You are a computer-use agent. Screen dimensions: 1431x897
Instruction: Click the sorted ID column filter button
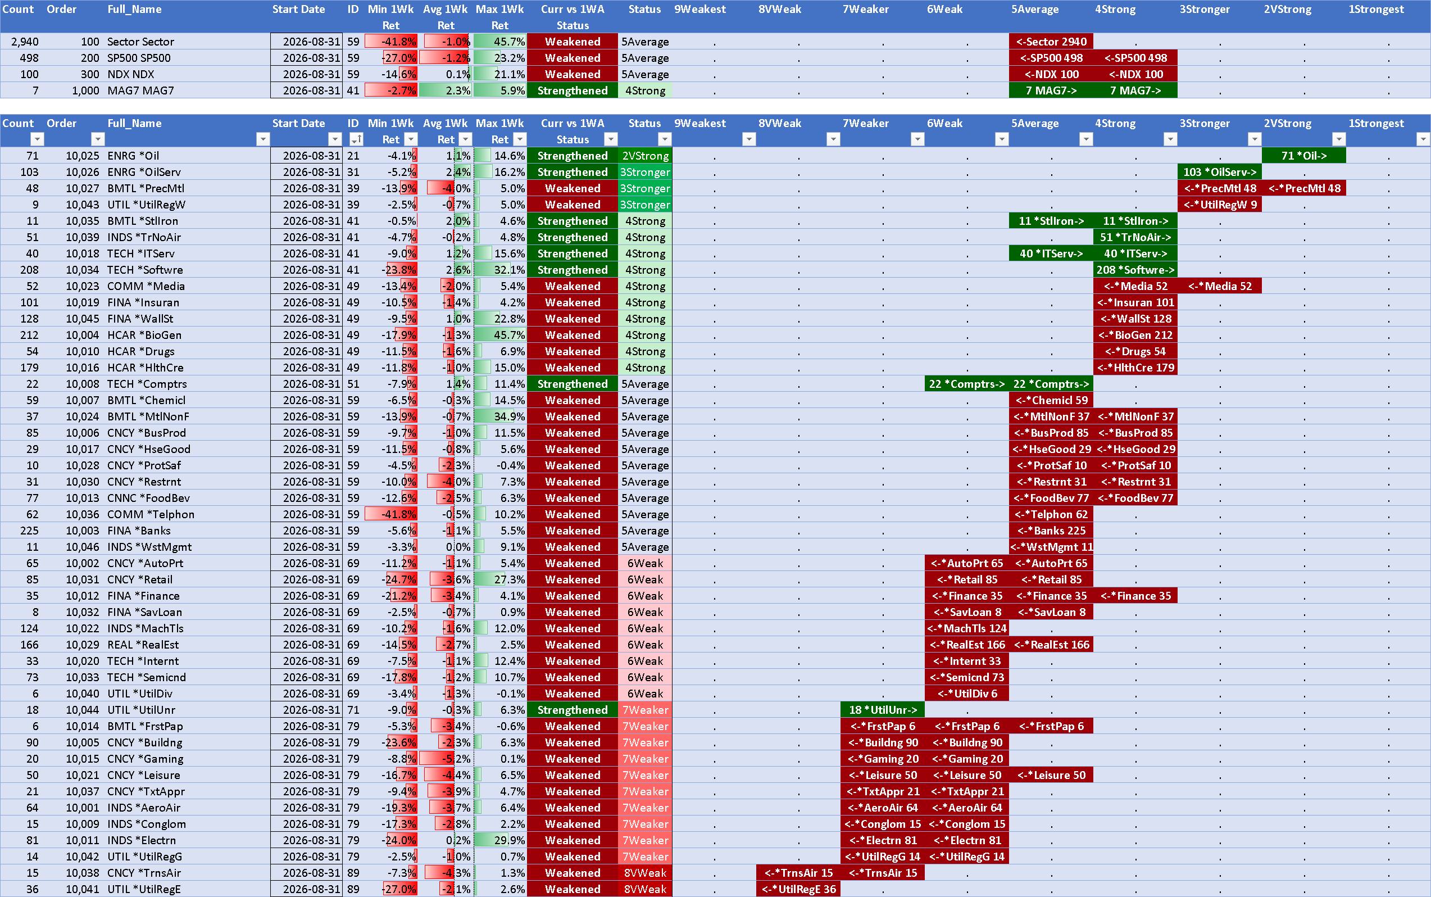coord(356,139)
